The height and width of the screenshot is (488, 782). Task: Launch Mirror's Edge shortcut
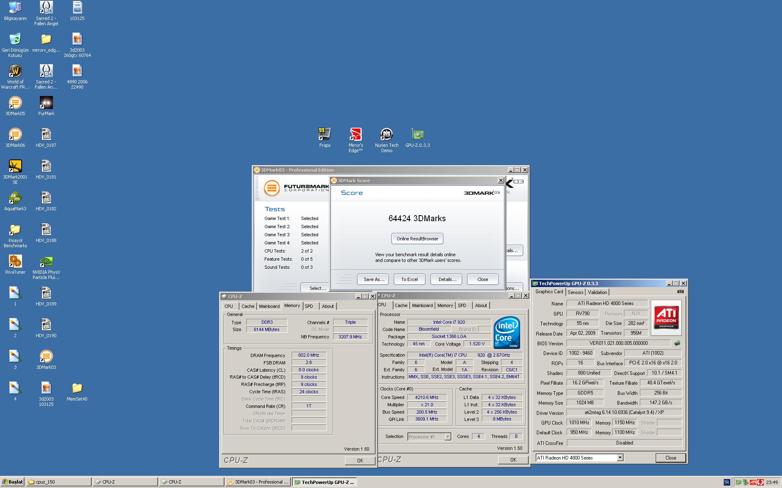(356, 140)
